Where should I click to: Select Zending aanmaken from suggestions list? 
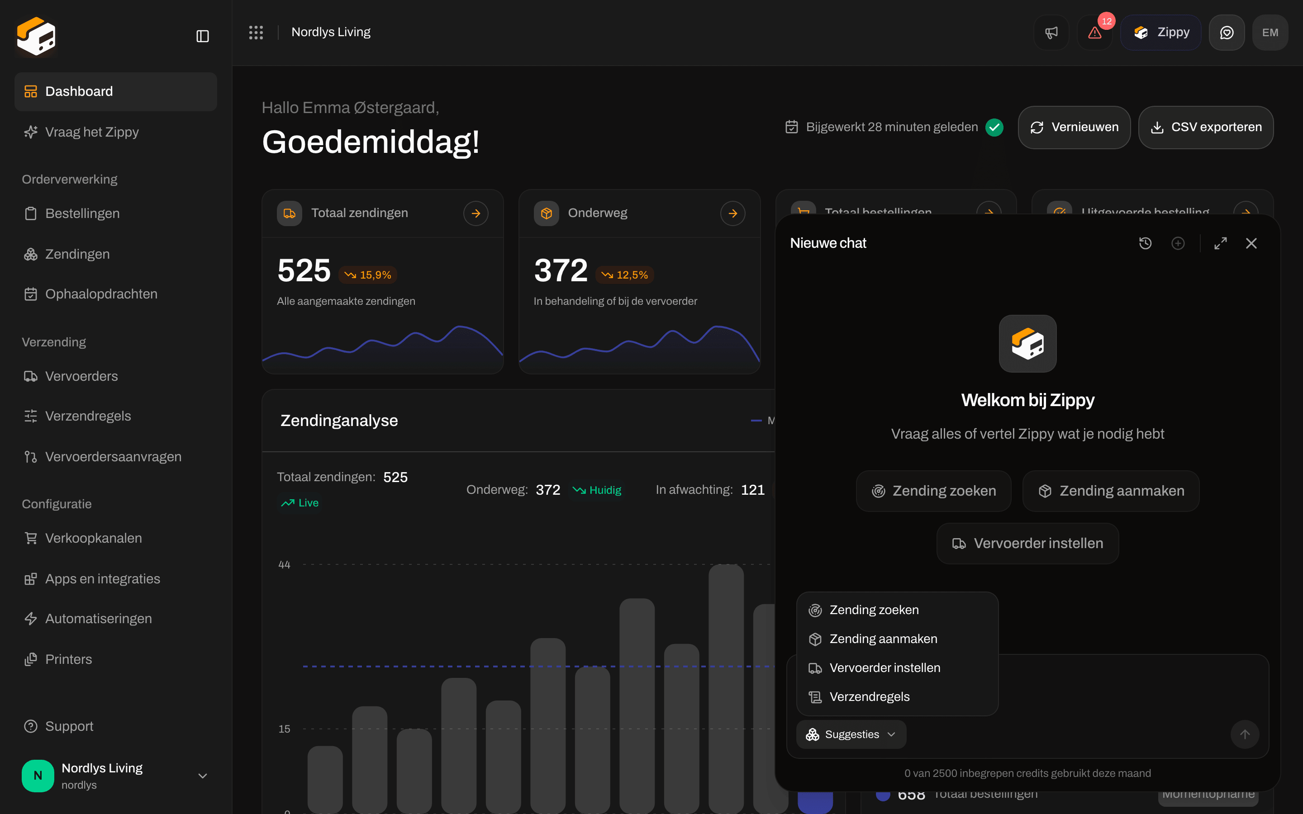pyautogui.click(x=898, y=639)
